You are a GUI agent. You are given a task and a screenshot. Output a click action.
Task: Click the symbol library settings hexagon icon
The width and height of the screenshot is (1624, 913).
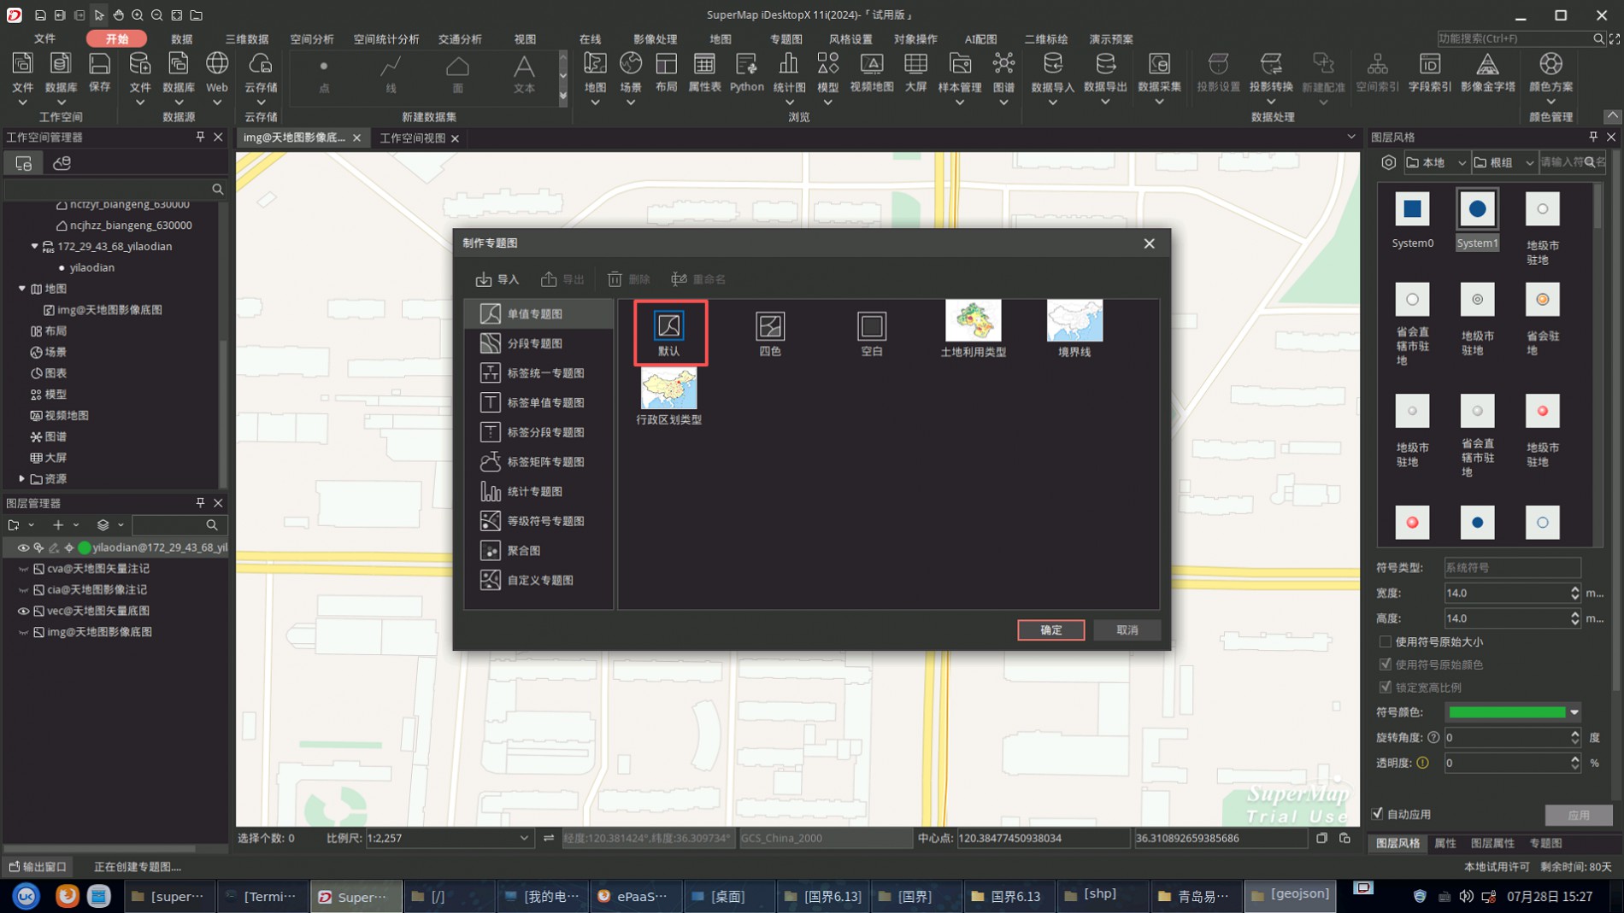pyautogui.click(x=1389, y=162)
